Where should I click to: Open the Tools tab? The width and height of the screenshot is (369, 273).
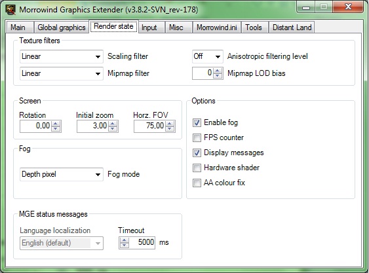pos(255,27)
